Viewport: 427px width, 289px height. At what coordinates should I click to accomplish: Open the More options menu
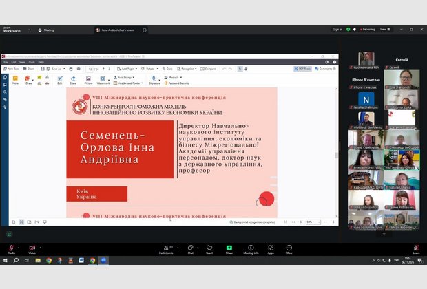(x=289, y=249)
